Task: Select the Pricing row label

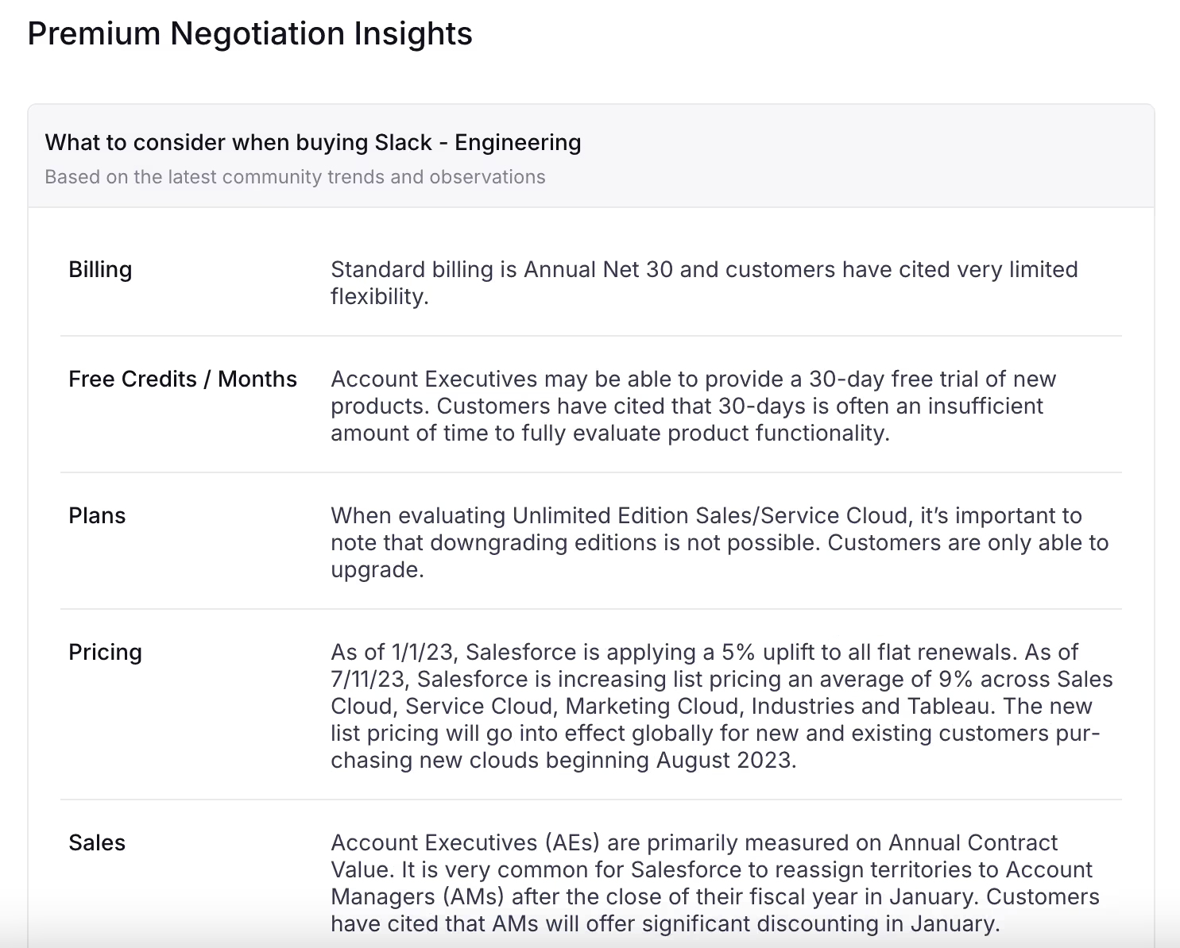Action: (x=105, y=653)
